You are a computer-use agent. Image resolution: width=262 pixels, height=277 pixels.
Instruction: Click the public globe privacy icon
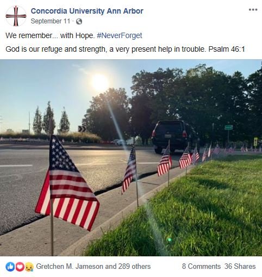pyautogui.click(x=79, y=21)
